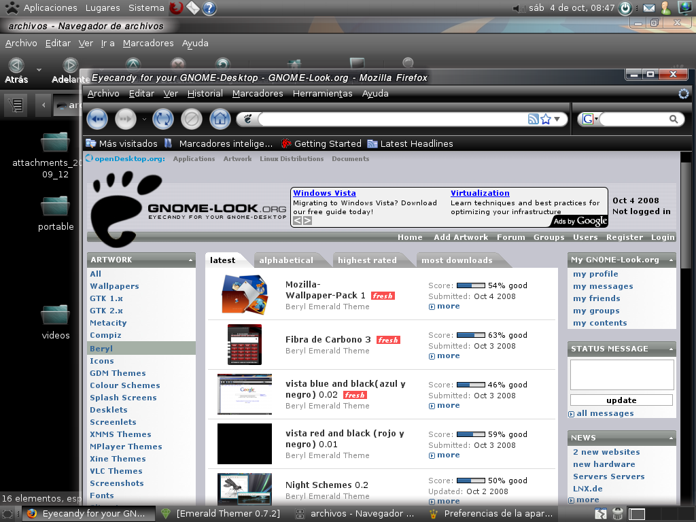Click the Stop loading button in Firefox

click(192, 119)
